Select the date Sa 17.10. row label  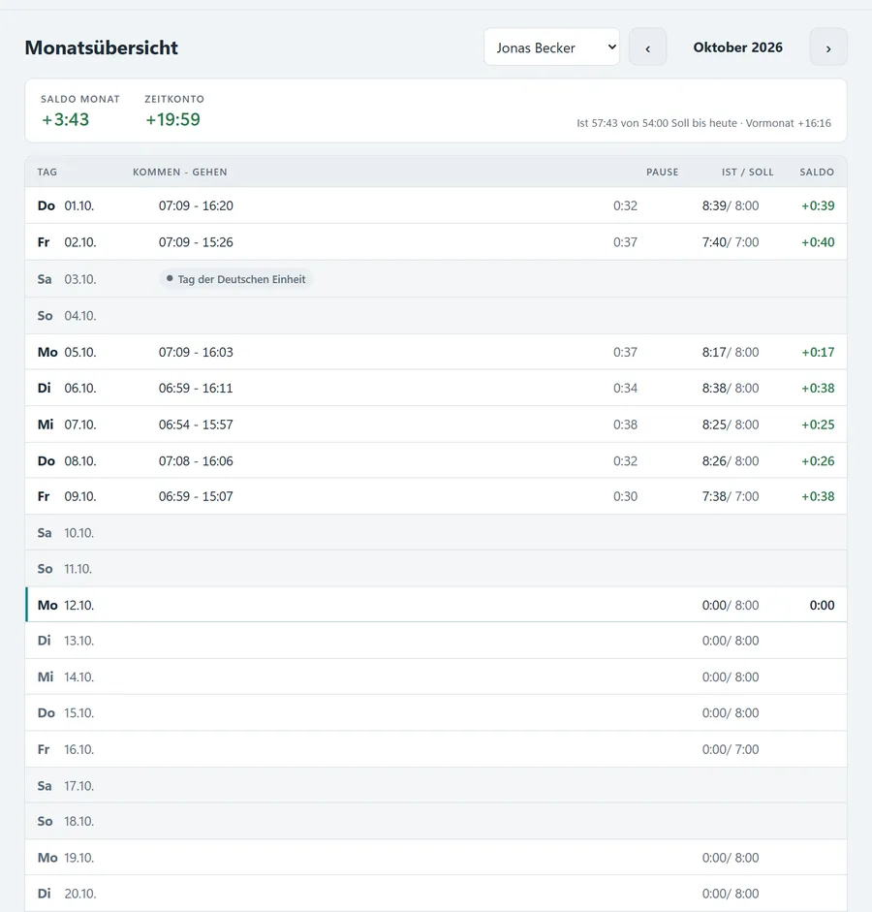point(66,786)
